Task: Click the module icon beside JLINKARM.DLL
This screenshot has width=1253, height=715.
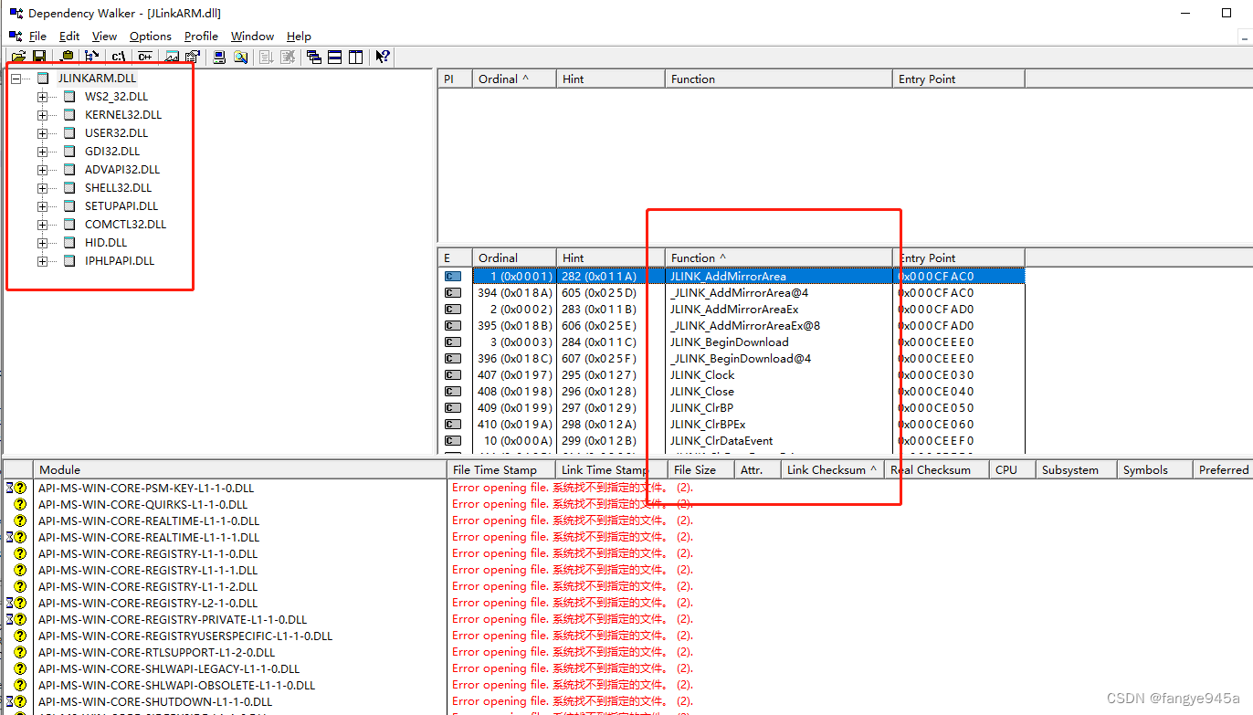Action: (43, 79)
